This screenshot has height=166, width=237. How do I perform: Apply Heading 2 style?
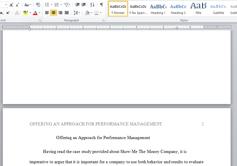(178, 9)
